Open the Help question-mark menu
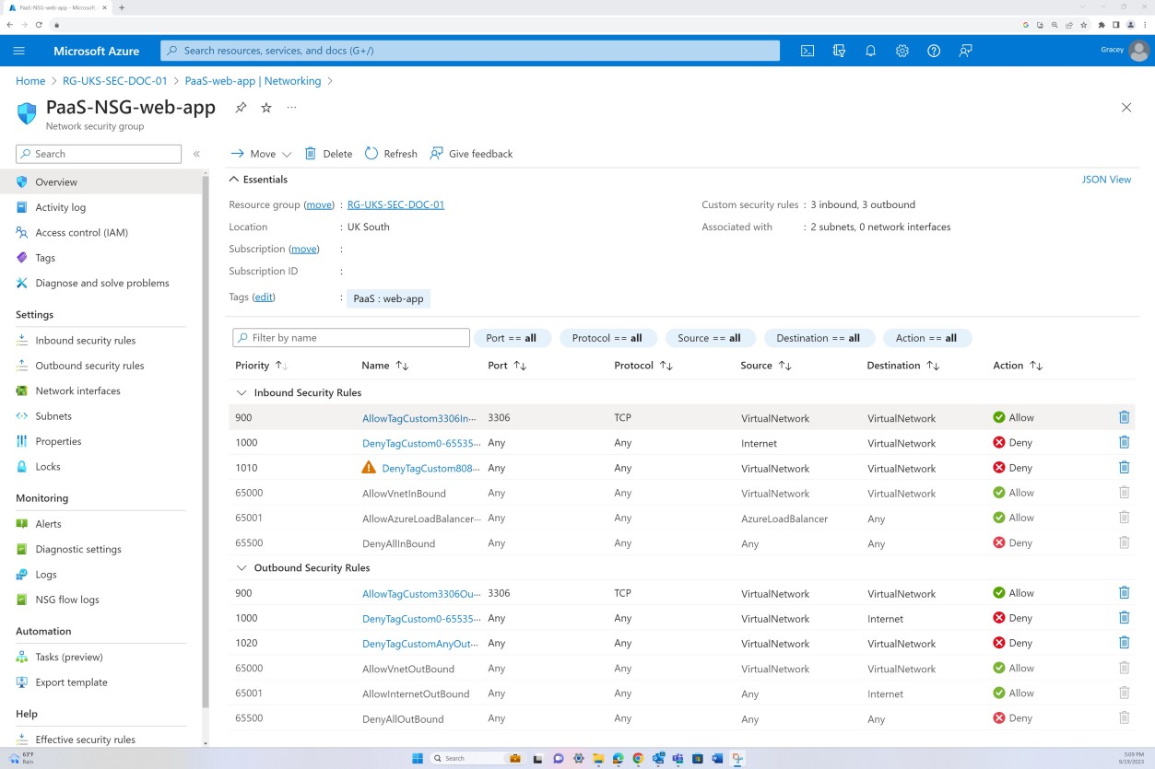Screen dimensions: 1155x769 (x=933, y=51)
